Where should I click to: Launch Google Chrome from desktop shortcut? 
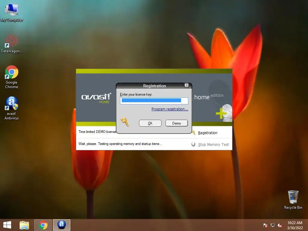[12, 77]
